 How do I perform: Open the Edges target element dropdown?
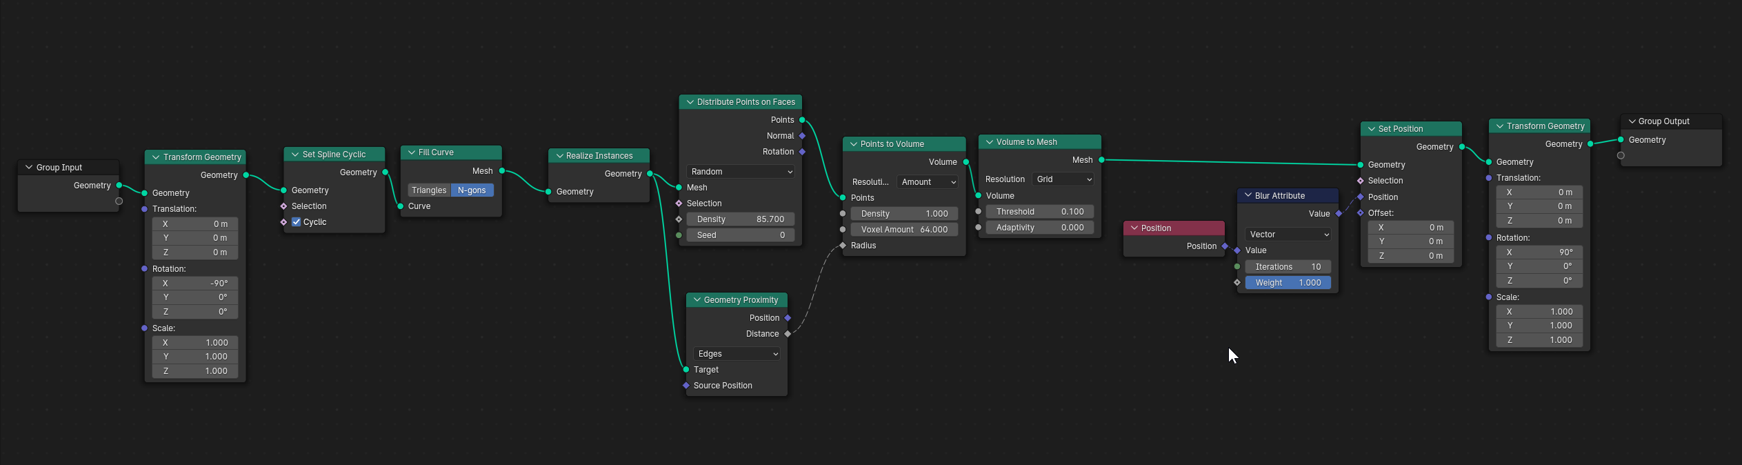point(737,354)
